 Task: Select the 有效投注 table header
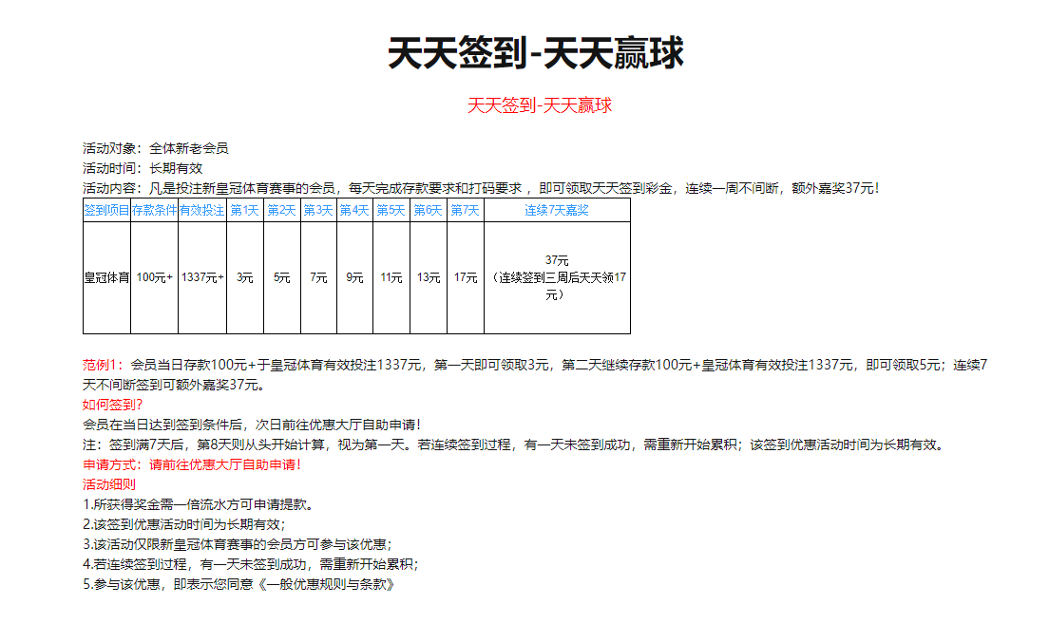[202, 210]
